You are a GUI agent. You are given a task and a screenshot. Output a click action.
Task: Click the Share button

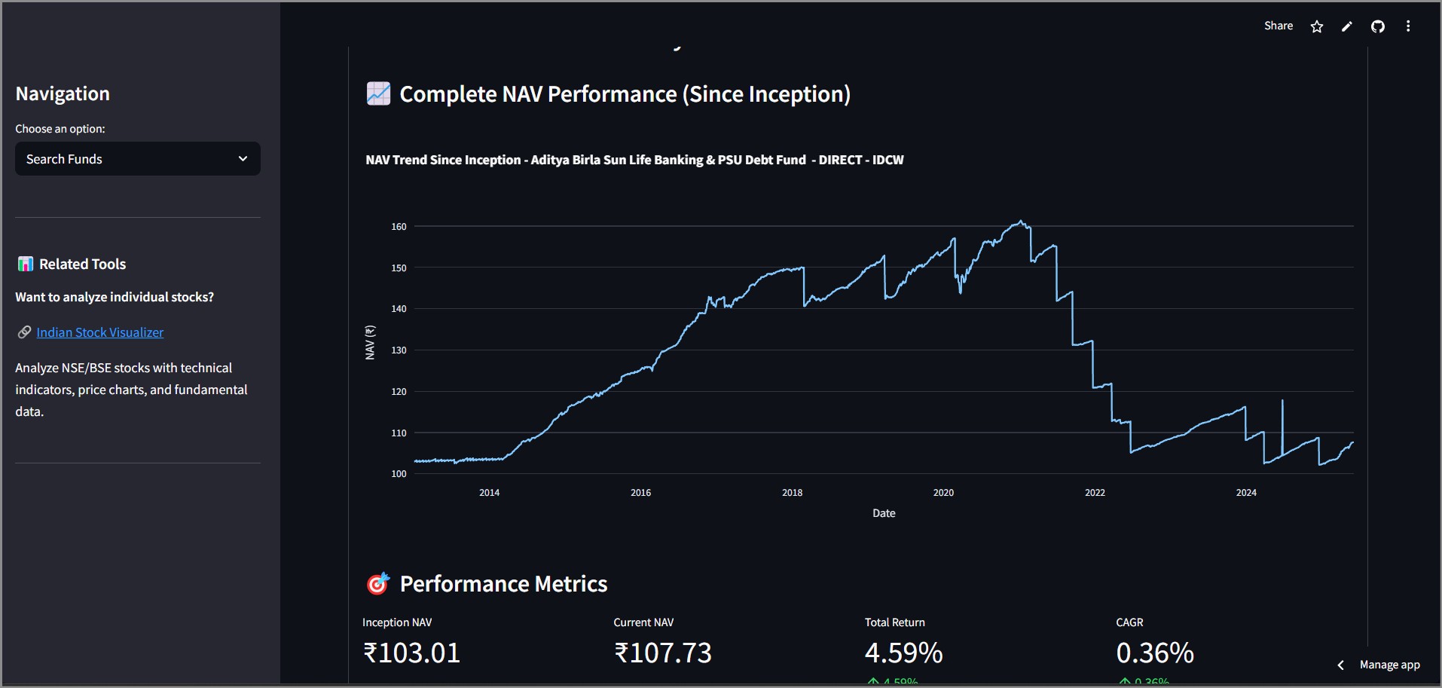click(x=1278, y=26)
